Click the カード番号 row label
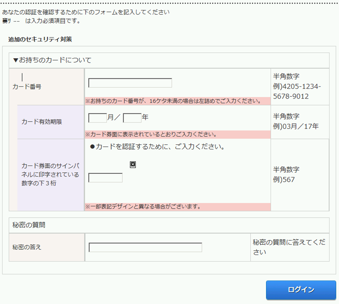339x304 pixels. point(27,87)
